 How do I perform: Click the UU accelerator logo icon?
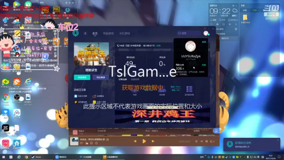click(x=76, y=33)
